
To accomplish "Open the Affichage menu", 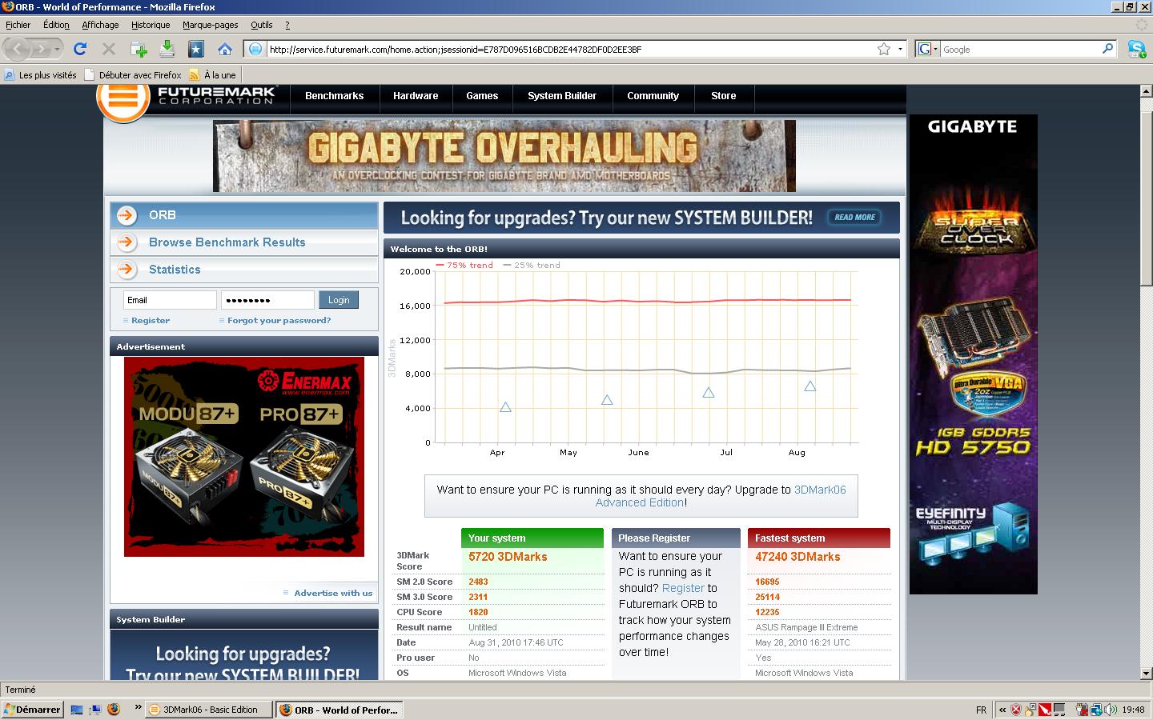I will click(x=100, y=25).
